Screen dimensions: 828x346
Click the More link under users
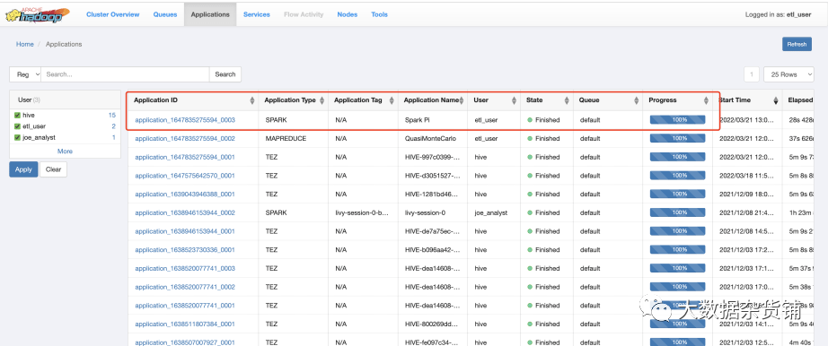[x=65, y=151]
